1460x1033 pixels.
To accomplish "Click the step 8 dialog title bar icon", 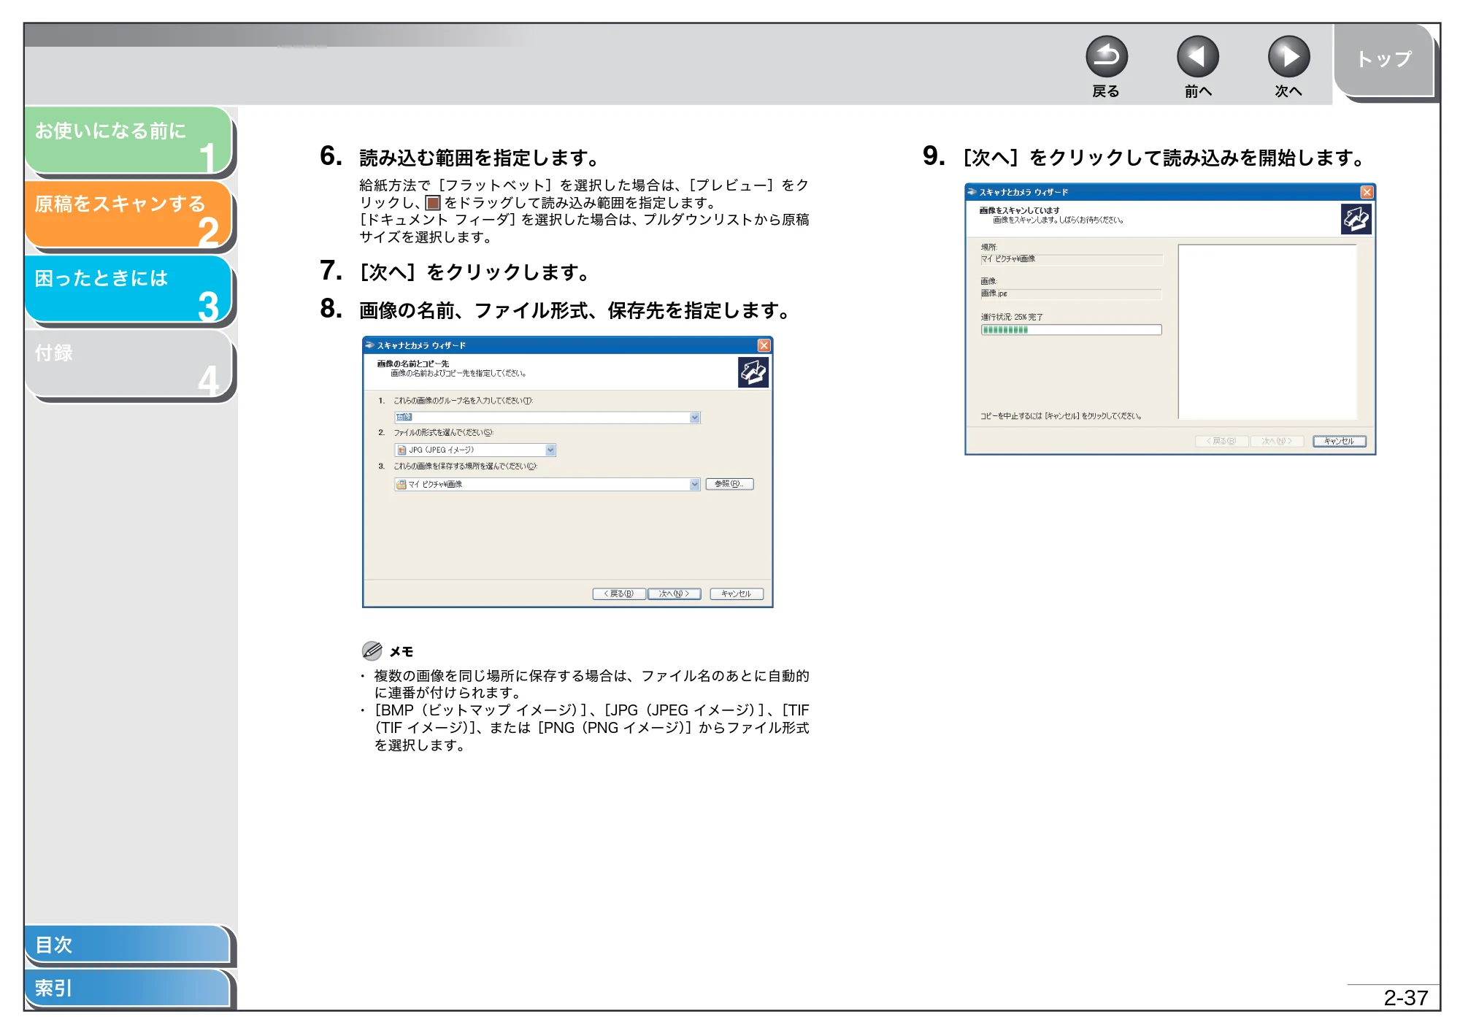I will 369,345.
